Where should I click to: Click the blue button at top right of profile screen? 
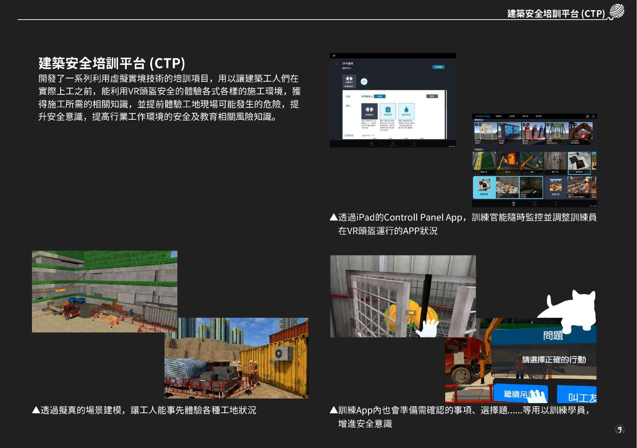point(439,67)
